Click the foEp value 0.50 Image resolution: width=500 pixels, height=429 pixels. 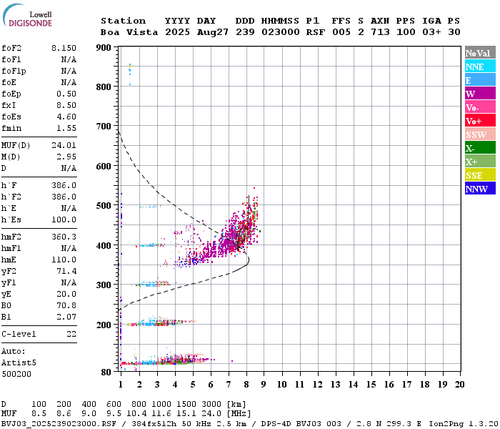[x=66, y=94]
